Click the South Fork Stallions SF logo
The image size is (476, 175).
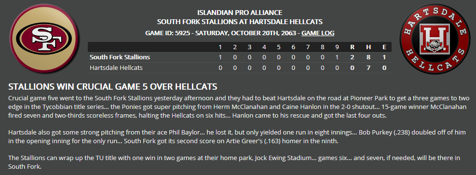pos(44,39)
